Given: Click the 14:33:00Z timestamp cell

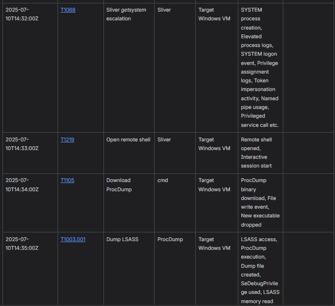Looking at the screenshot, I should click(x=22, y=144).
